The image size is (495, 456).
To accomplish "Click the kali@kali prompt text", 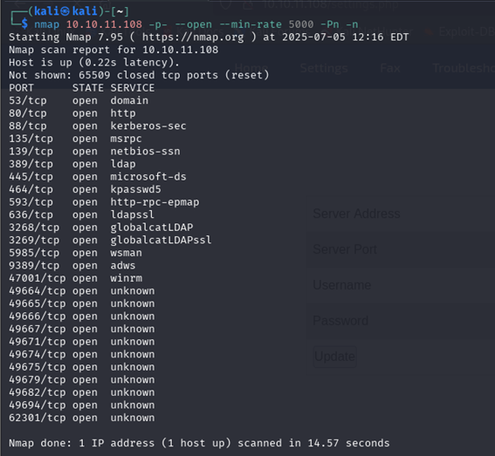I will tap(65, 11).
